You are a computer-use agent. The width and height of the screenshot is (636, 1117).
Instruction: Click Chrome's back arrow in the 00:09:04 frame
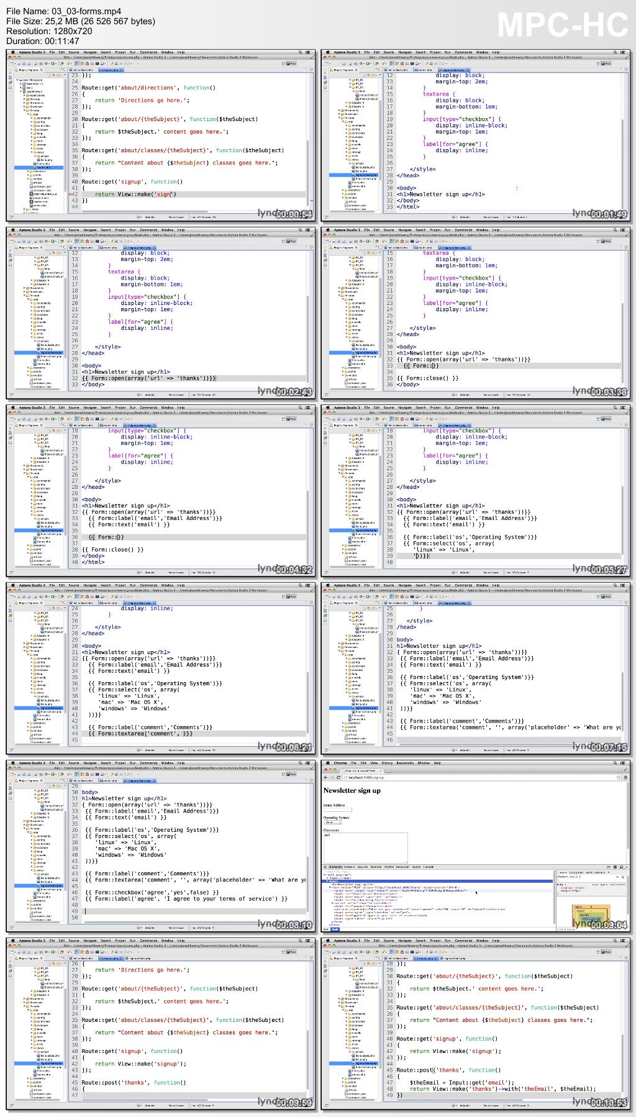[x=325, y=777]
